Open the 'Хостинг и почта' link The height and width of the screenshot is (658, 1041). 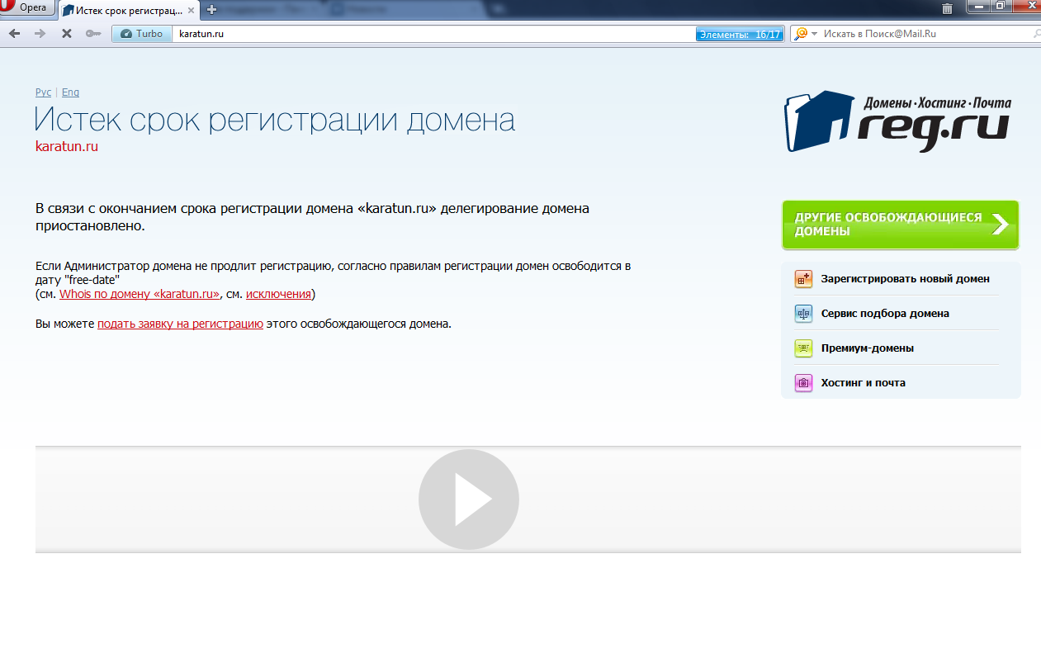(863, 383)
